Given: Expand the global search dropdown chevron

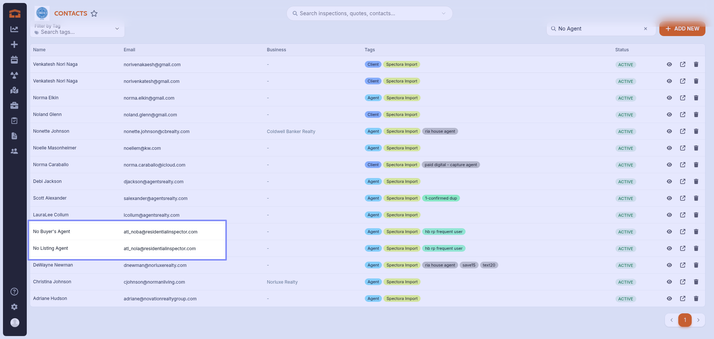Looking at the screenshot, I should pyautogui.click(x=443, y=13).
